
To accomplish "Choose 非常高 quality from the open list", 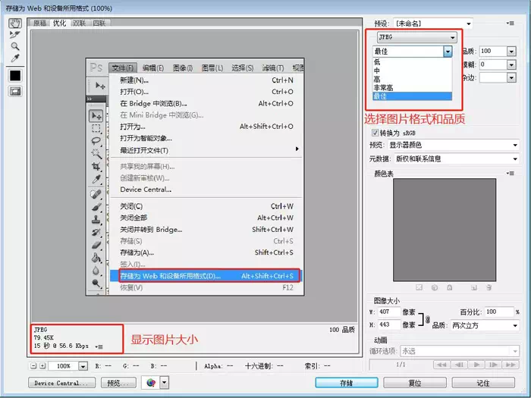I will (383, 88).
